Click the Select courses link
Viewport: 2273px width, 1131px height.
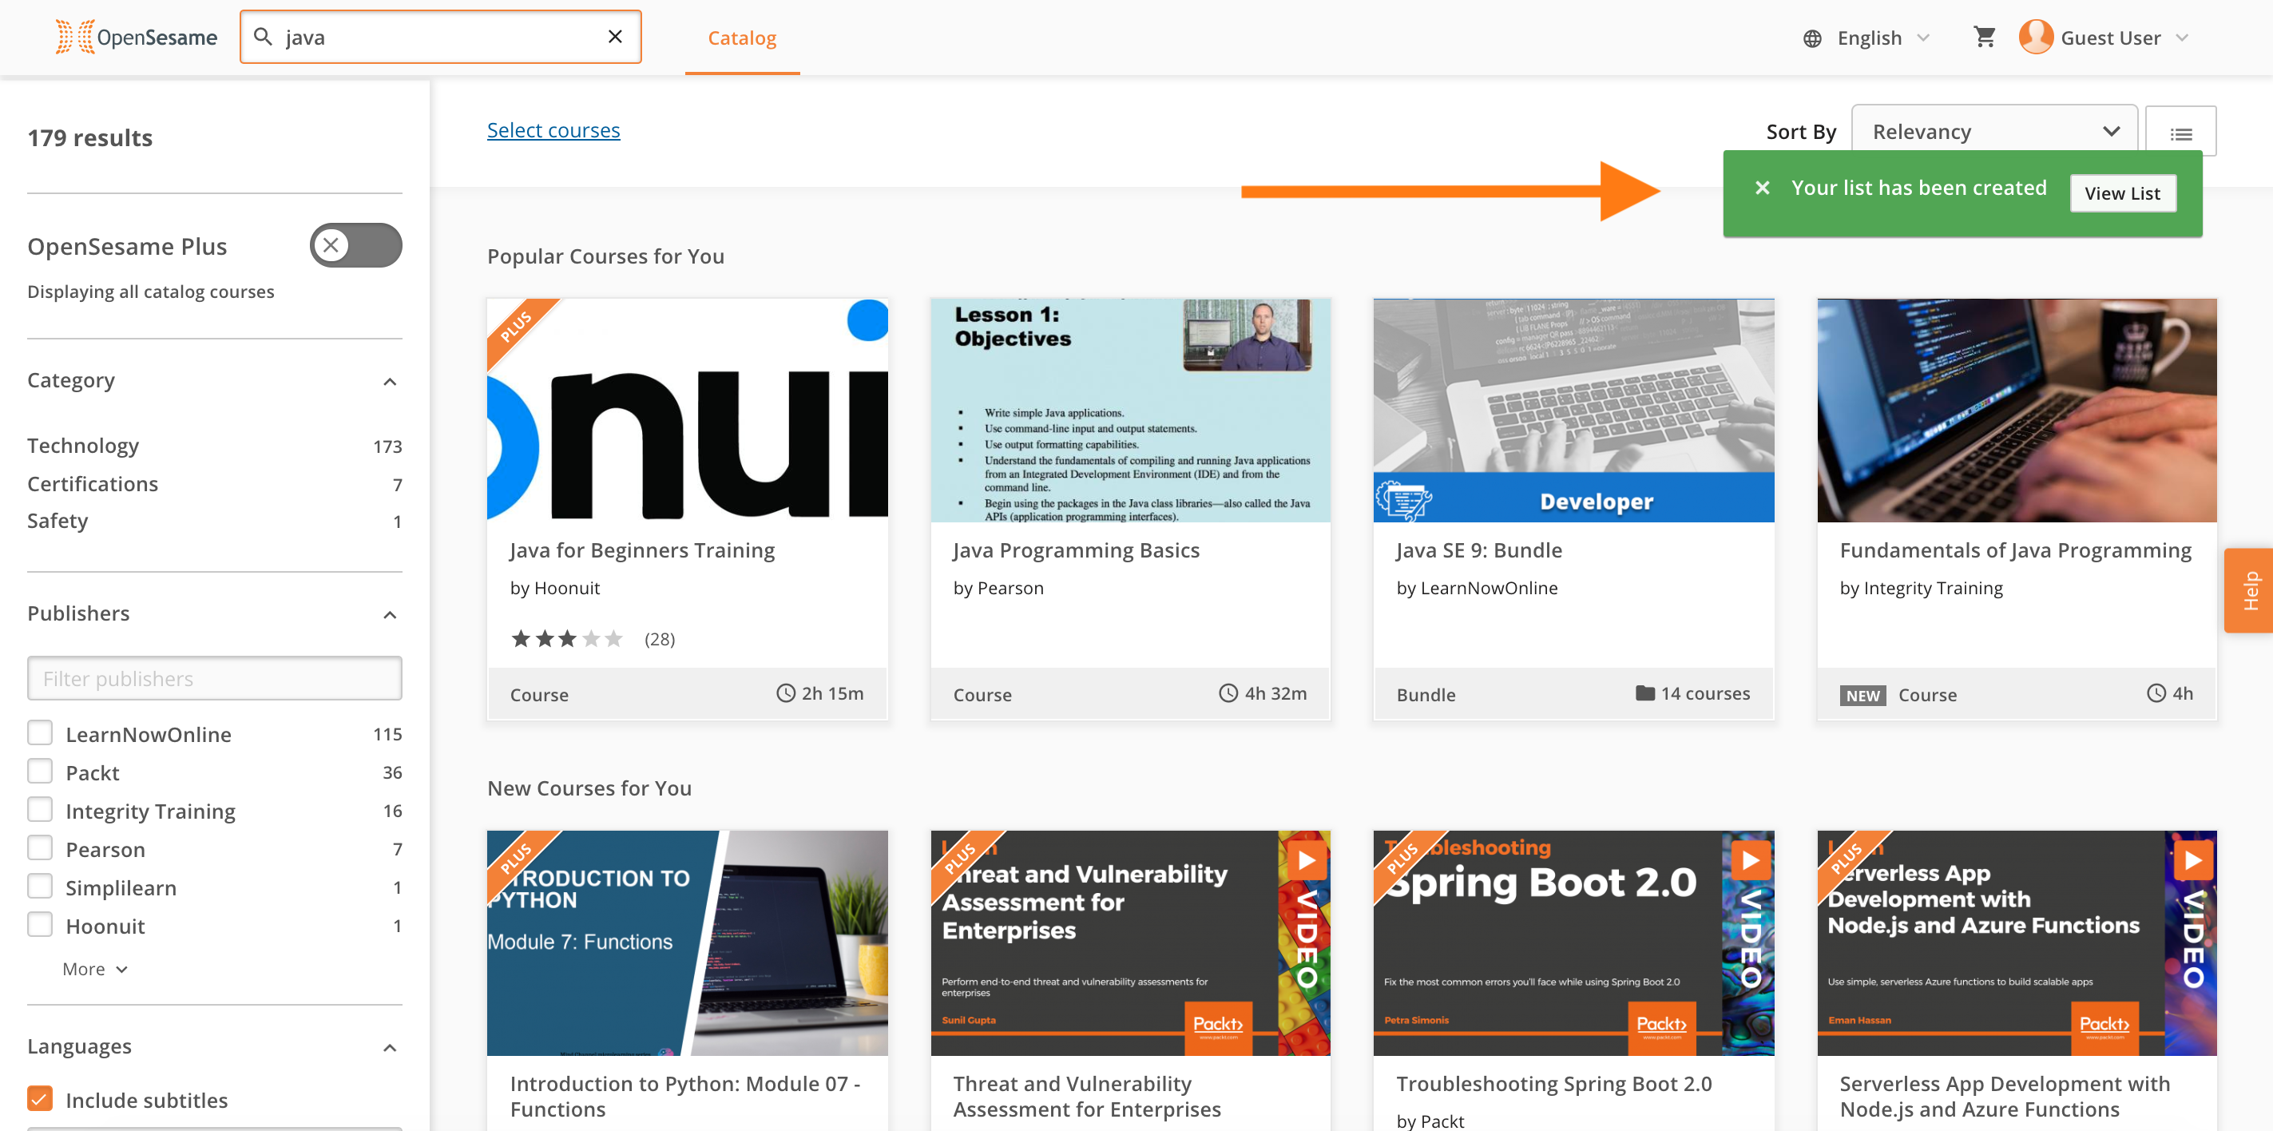pos(553,130)
